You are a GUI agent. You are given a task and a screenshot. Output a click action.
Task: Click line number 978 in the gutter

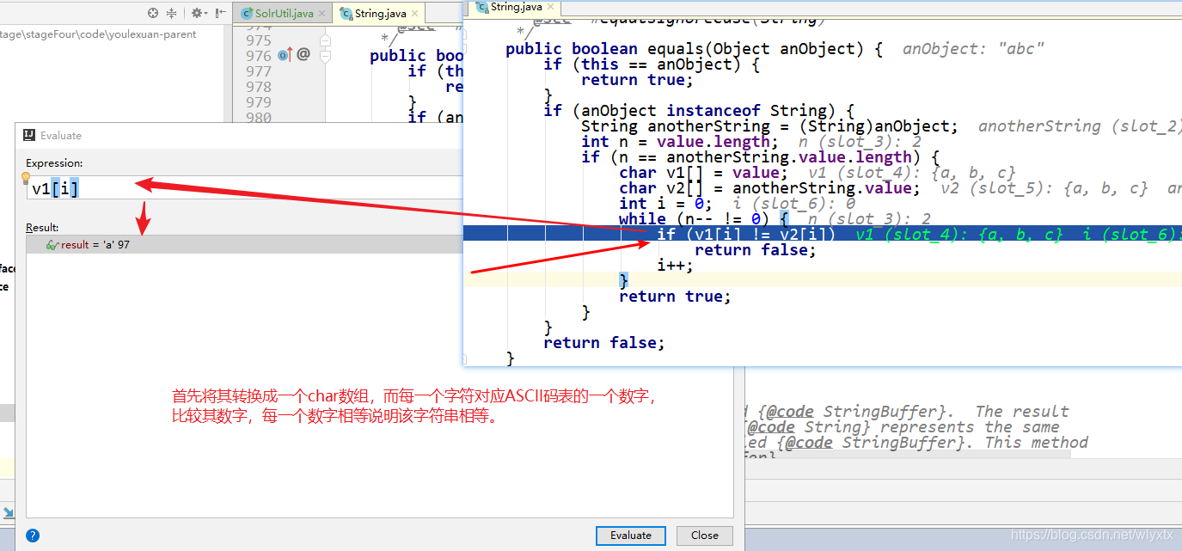click(259, 87)
